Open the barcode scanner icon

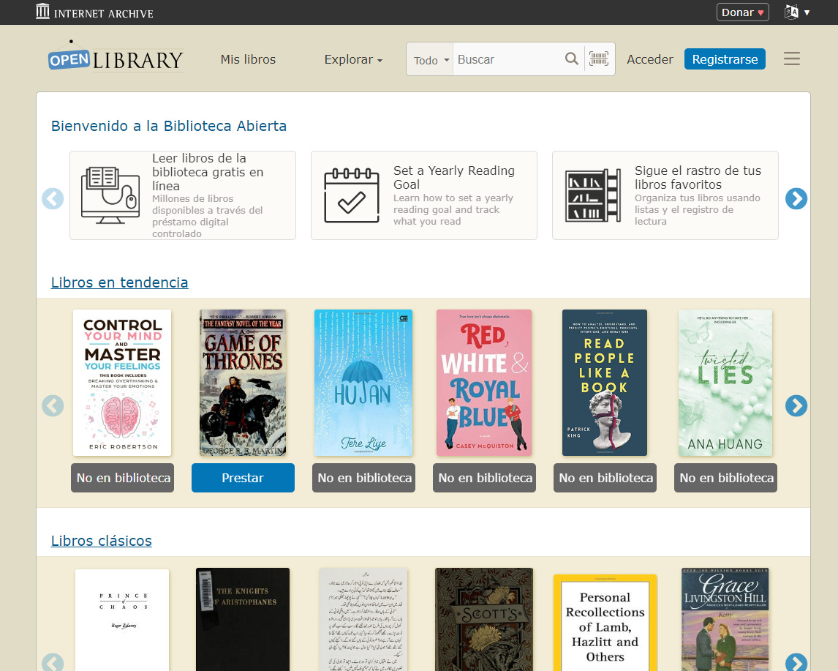coord(599,59)
